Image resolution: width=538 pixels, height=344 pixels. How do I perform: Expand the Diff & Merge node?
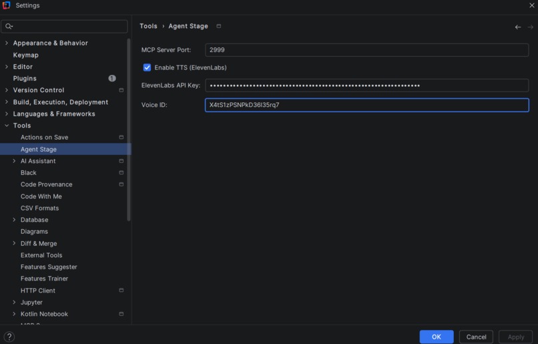tap(14, 243)
